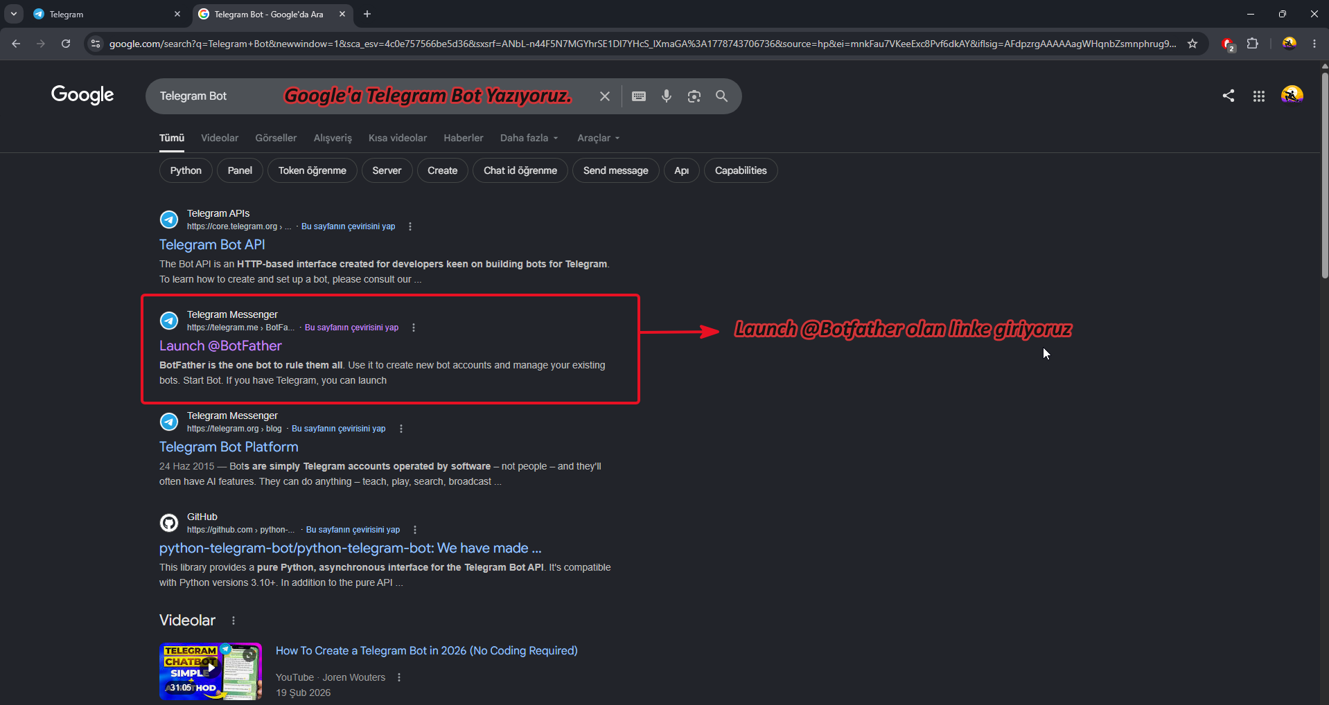Open the python-telegram-bot GitHub result

pyautogui.click(x=351, y=548)
